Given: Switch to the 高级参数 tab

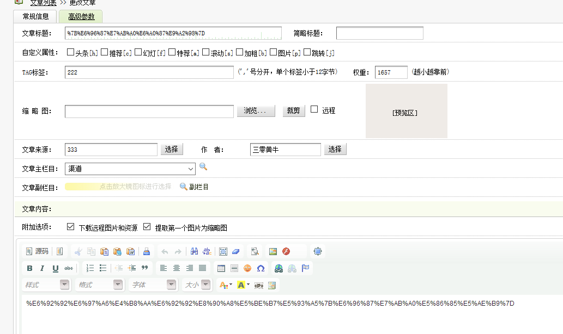Looking at the screenshot, I should [80, 16].
